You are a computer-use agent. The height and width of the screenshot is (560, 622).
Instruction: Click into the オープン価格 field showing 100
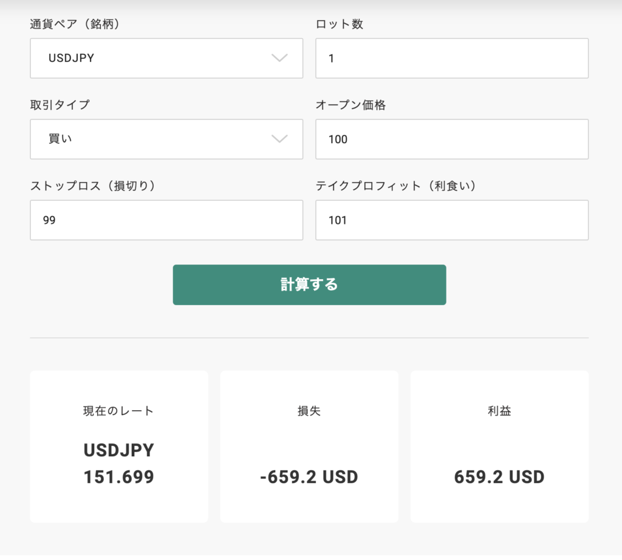[x=451, y=139]
